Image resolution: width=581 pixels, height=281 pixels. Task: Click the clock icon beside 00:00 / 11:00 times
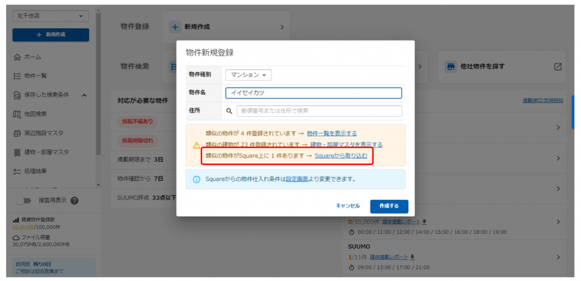pos(352,232)
